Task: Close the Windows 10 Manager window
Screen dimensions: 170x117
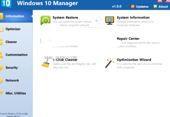Action: click(168, 1)
